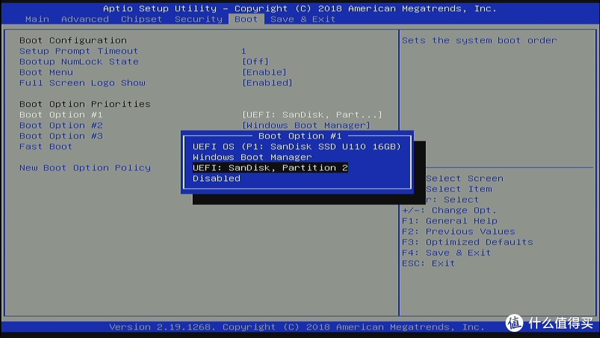Choose Disabled in Boot Option #1 popup
600x338 pixels.
(217, 178)
